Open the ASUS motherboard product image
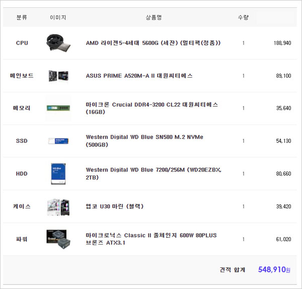 click(x=58, y=76)
